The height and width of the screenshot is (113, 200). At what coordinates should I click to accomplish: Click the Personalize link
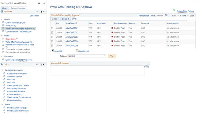click(144, 16)
